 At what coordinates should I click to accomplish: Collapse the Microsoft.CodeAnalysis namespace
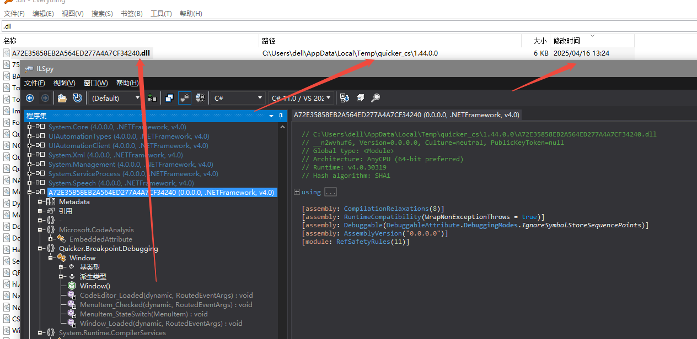coord(41,230)
